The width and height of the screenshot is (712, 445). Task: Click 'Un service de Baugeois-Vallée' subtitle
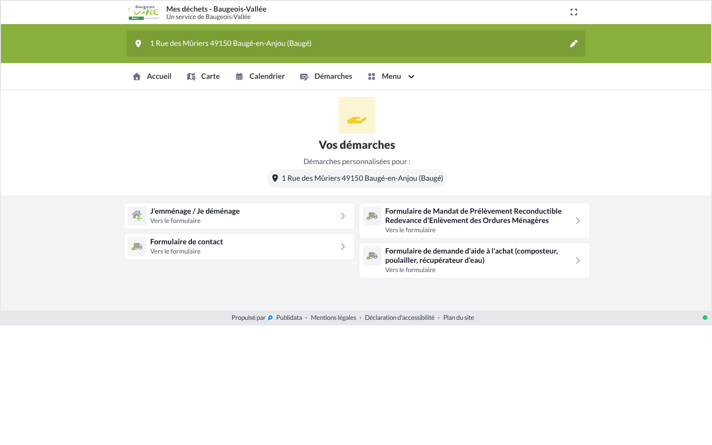[x=209, y=17]
